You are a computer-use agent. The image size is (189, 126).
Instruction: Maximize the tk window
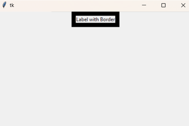[163, 5]
